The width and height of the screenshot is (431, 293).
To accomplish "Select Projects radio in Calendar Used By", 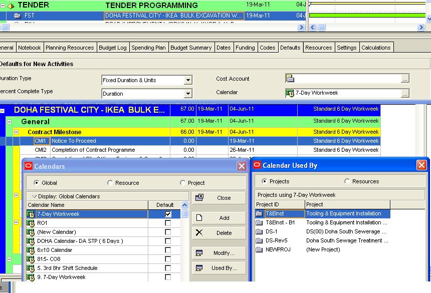I will (264, 181).
